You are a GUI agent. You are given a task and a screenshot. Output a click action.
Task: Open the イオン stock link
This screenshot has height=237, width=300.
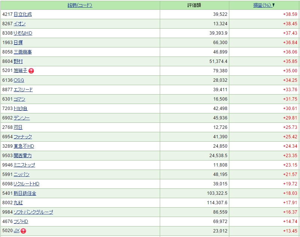tap(20, 24)
